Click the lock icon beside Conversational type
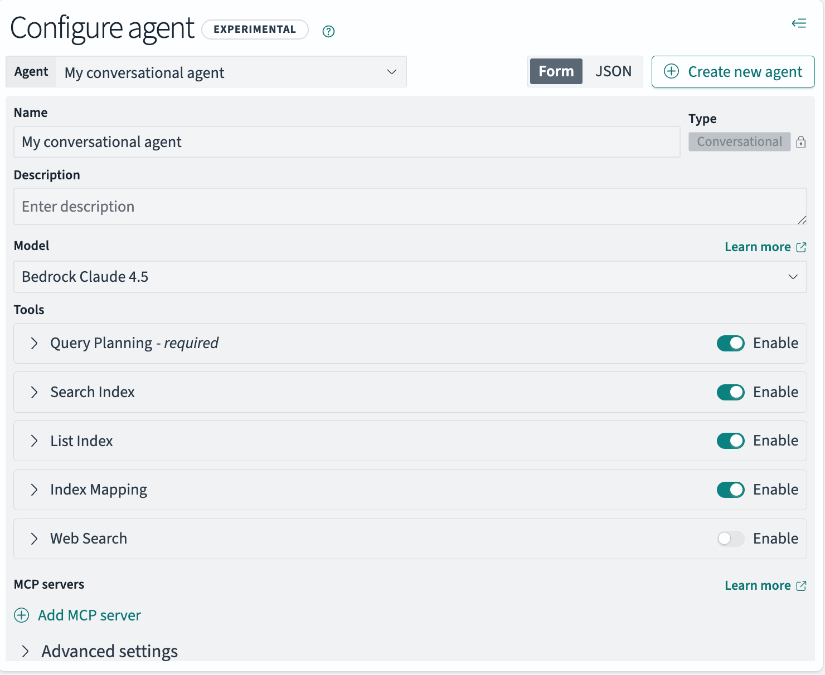The width and height of the screenshot is (825, 675). (801, 141)
